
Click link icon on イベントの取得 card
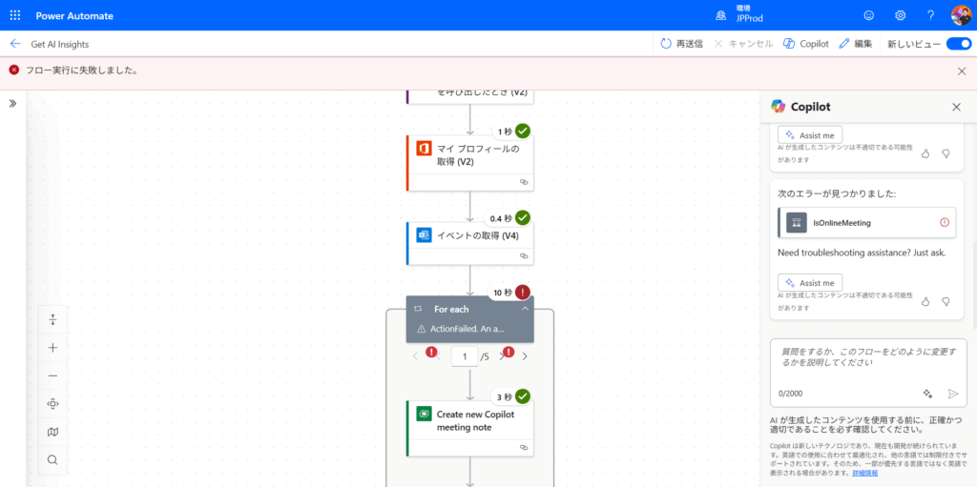524,256
